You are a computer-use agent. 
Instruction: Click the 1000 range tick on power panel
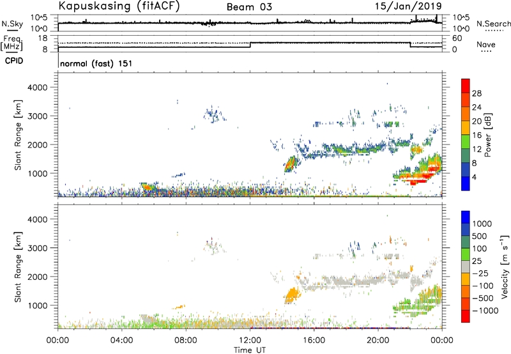[38, 173]
